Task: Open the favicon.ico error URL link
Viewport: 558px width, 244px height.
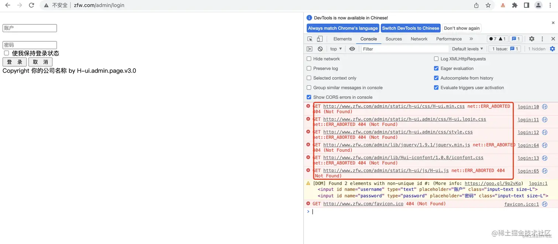Action: (363, 203)
